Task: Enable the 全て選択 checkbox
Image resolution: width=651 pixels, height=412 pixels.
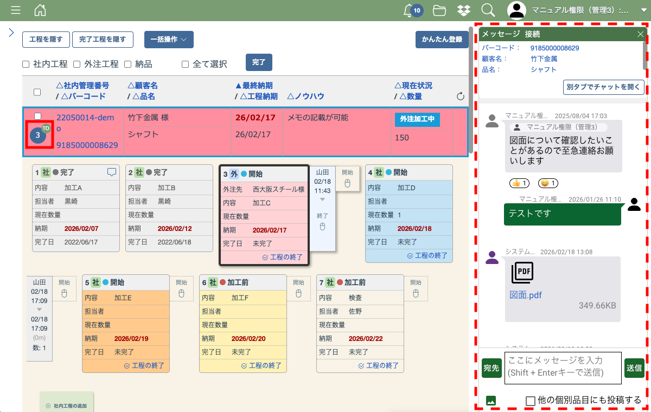Action: pos(185,64)
